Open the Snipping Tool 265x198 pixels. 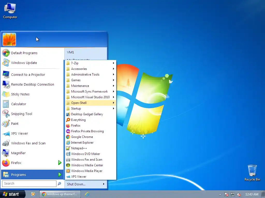32,114
